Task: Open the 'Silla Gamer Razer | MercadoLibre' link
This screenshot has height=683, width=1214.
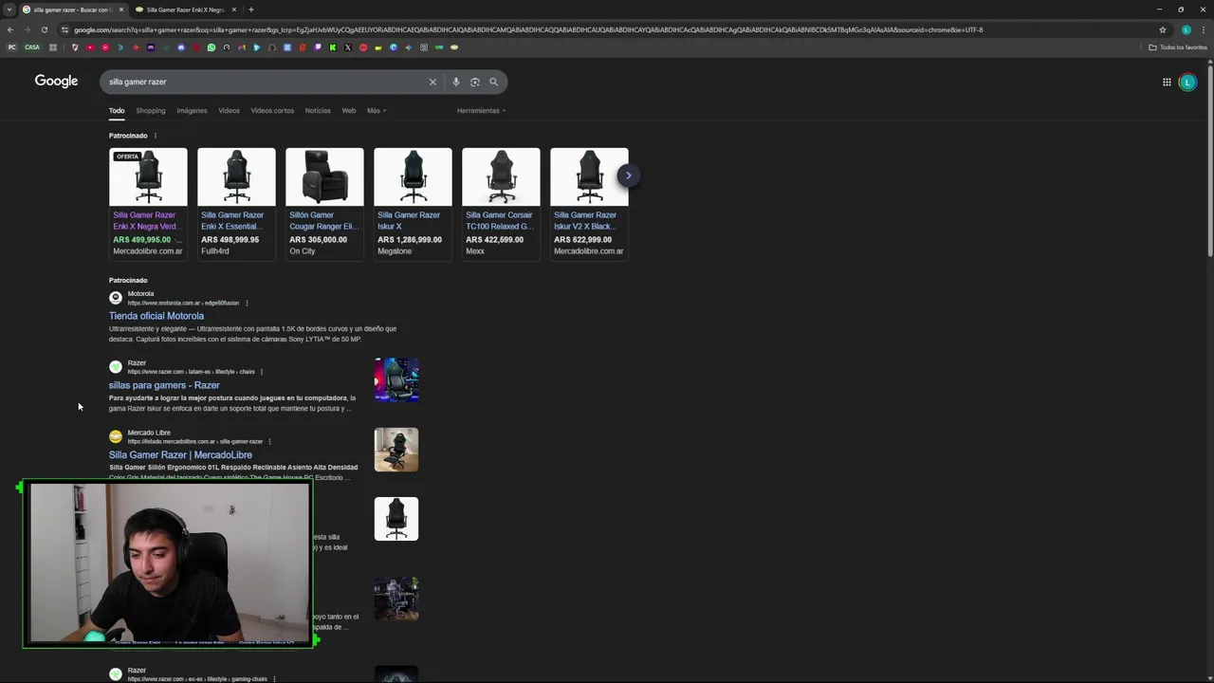Action: tap(180, 454)
